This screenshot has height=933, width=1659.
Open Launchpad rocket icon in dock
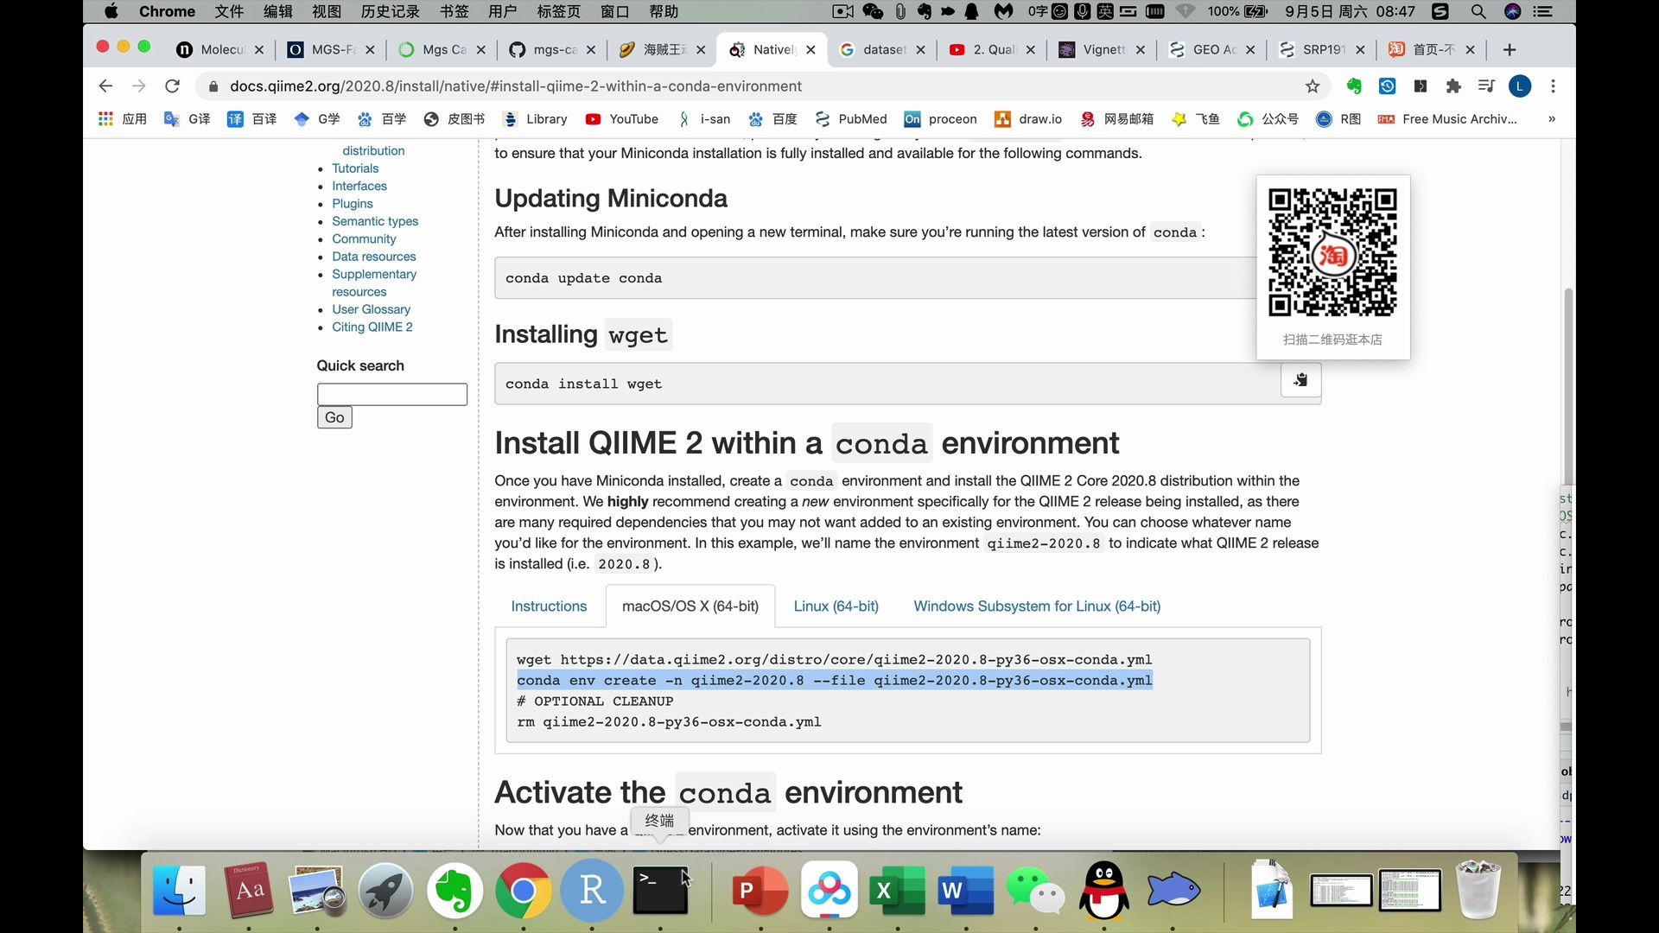pos(385,891)
